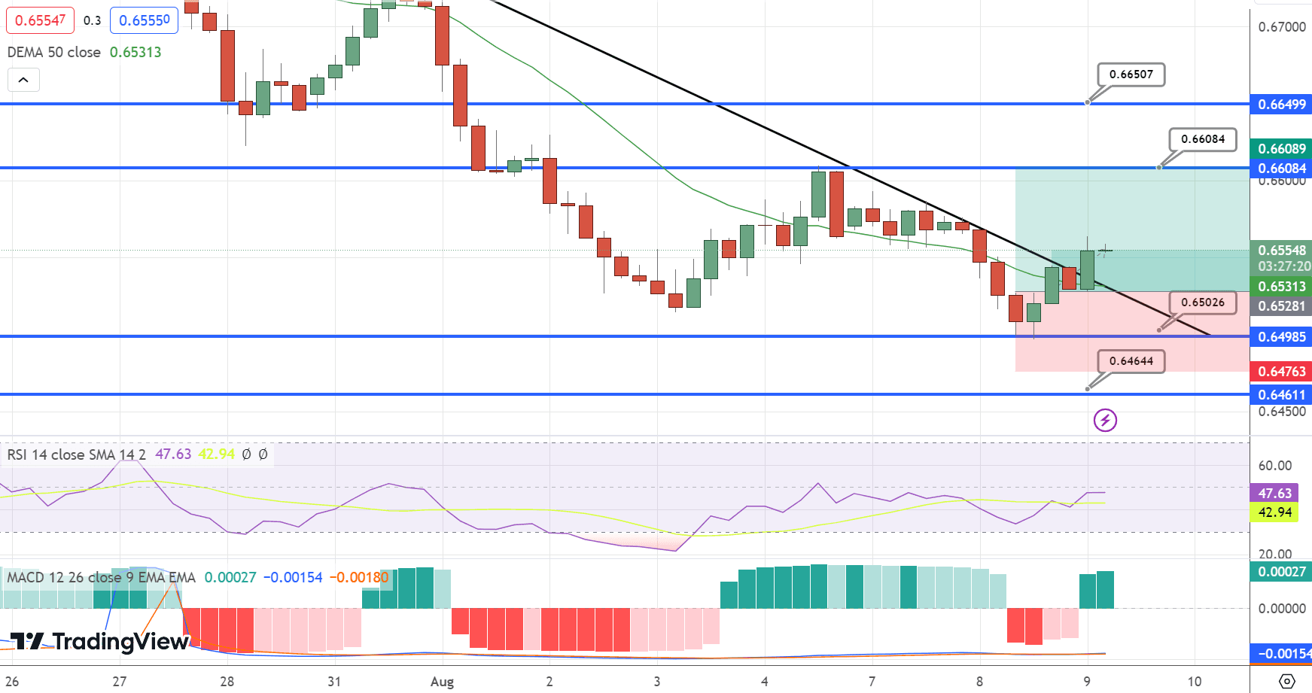Click the RSI 14 close SMA indicator label
1312x693 pixels.
pos(77,454)
